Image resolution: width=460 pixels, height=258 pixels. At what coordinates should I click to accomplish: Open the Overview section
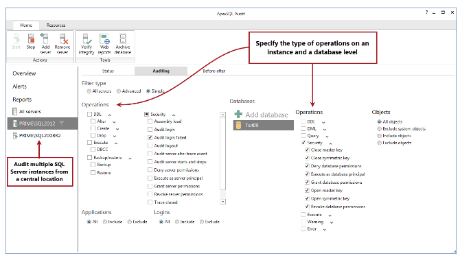pos(24,73)
